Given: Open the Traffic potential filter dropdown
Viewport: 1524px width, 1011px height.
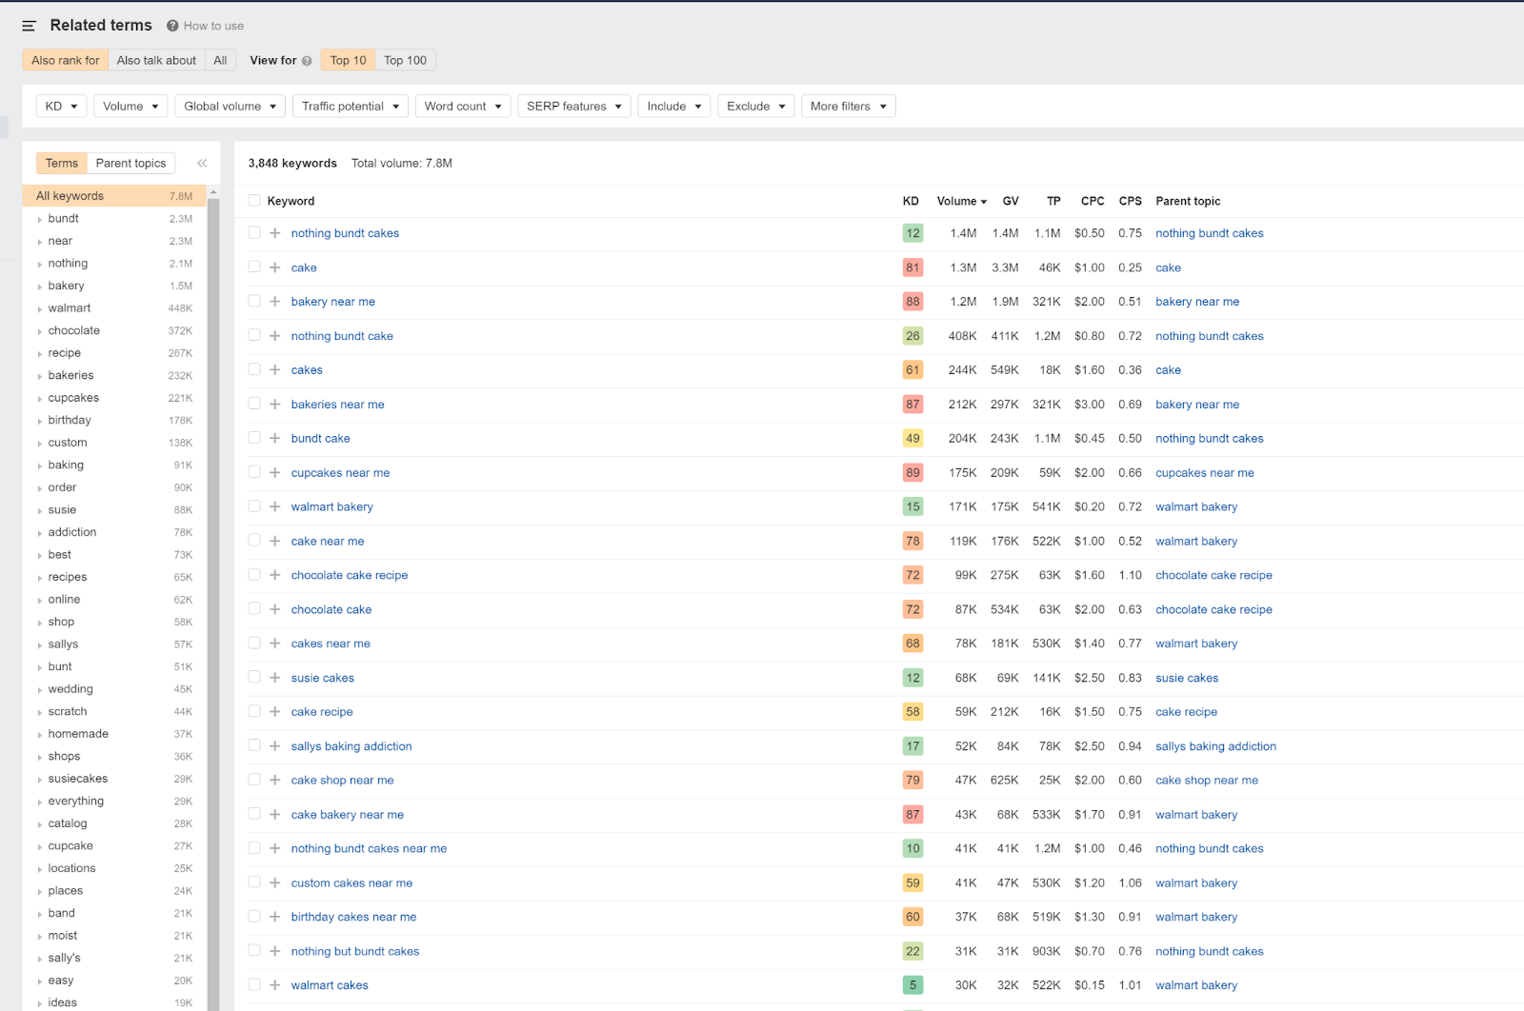Looking at the screenshot, I should click(351, 107).
